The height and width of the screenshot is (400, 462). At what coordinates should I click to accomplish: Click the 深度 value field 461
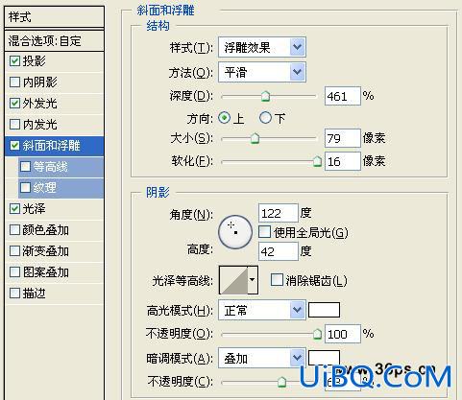tap(342, 96)
